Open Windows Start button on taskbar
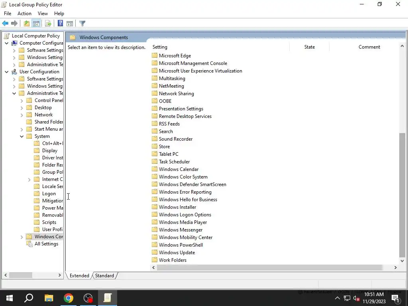 click(x=10, y=298)
